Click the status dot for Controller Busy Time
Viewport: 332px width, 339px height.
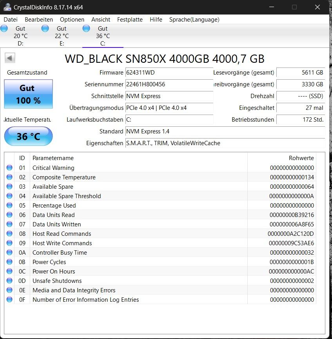[9, 252]
